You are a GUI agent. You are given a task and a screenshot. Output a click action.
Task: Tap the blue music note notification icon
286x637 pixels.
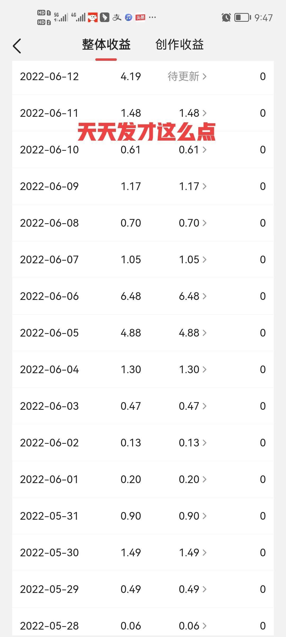click(129, 18)
